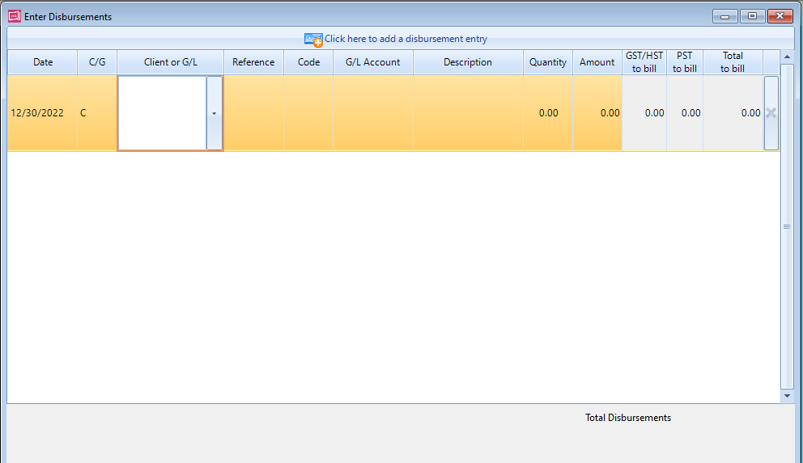Screen dimensions: 803x463
Task: Focus the Client or G/L input field
Action: coord(163,113)
